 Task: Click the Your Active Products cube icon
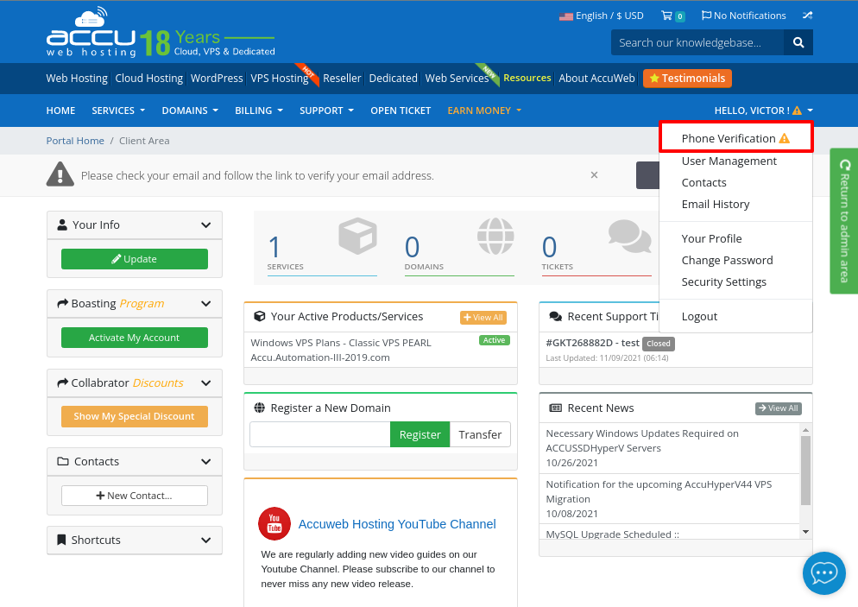pyautogui.click(x=259, y=316)
